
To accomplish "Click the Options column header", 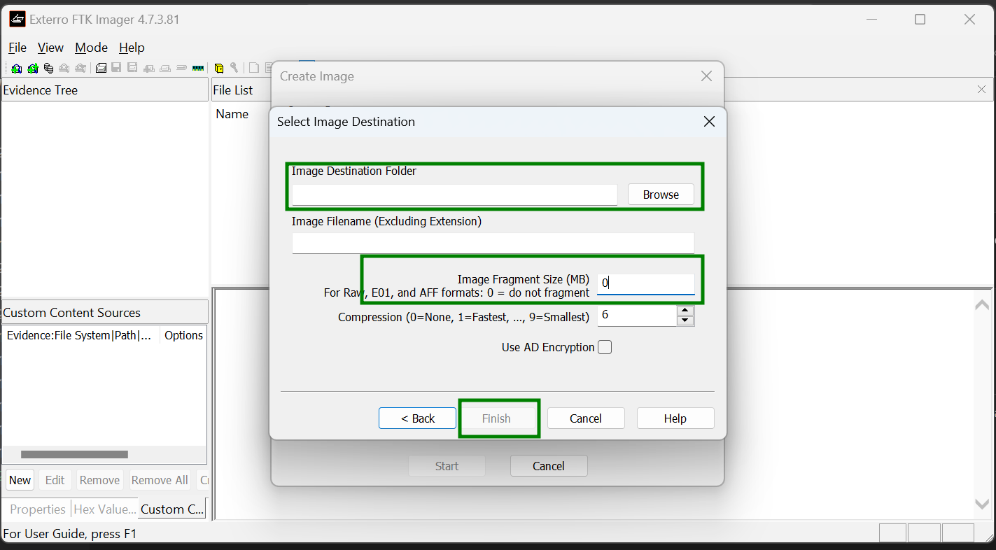I will pos(183,335).
